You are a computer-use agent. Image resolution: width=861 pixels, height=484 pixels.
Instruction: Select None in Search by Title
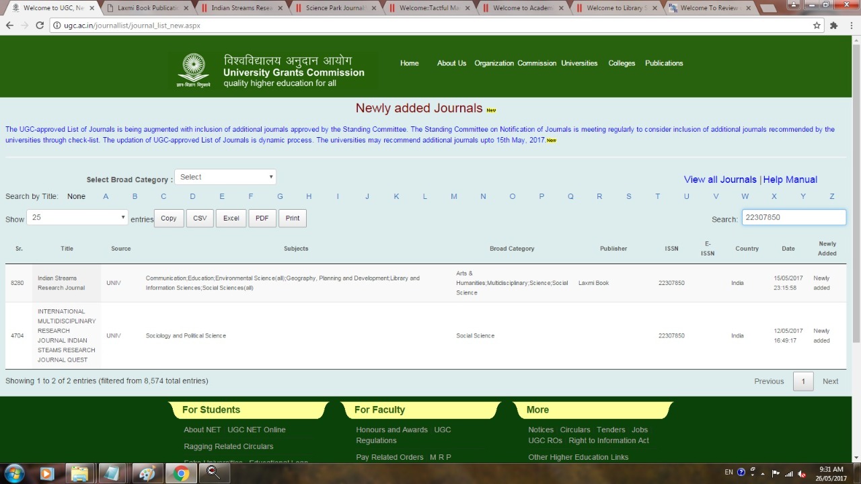76,196
